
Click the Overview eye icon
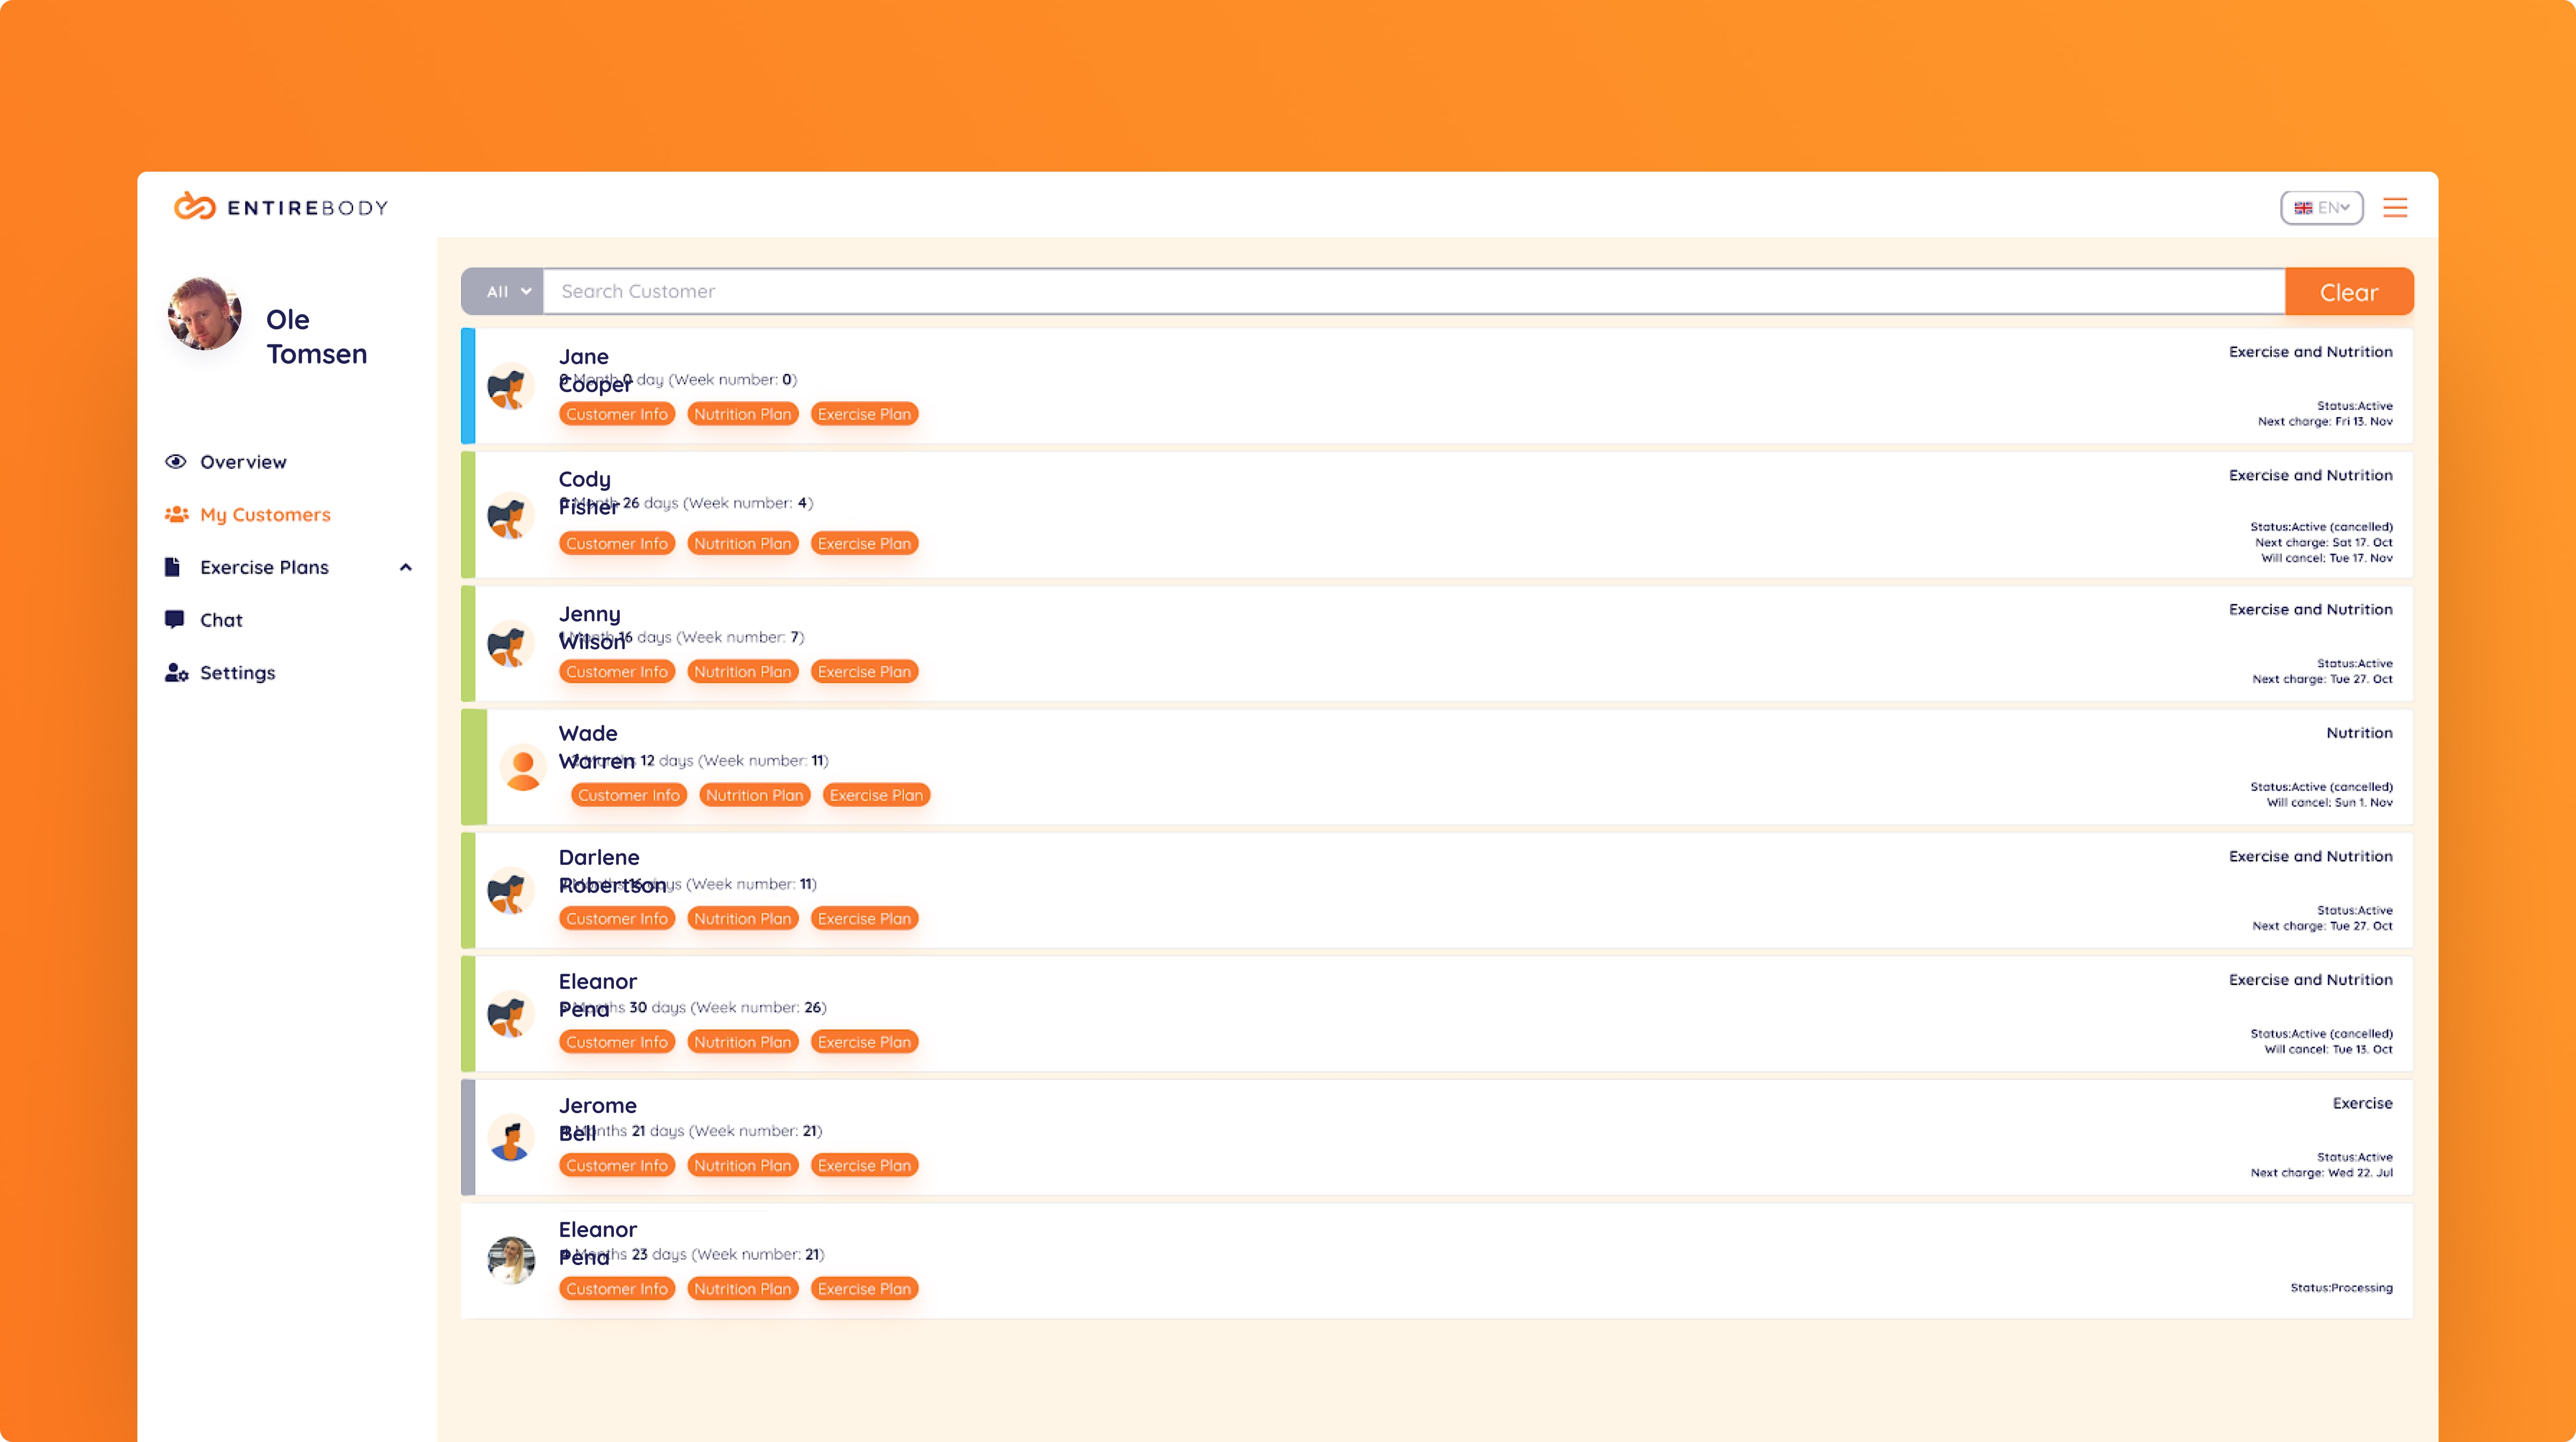[x=176, y=462]
